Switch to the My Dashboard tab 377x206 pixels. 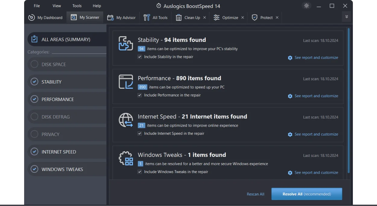point(45,17)
